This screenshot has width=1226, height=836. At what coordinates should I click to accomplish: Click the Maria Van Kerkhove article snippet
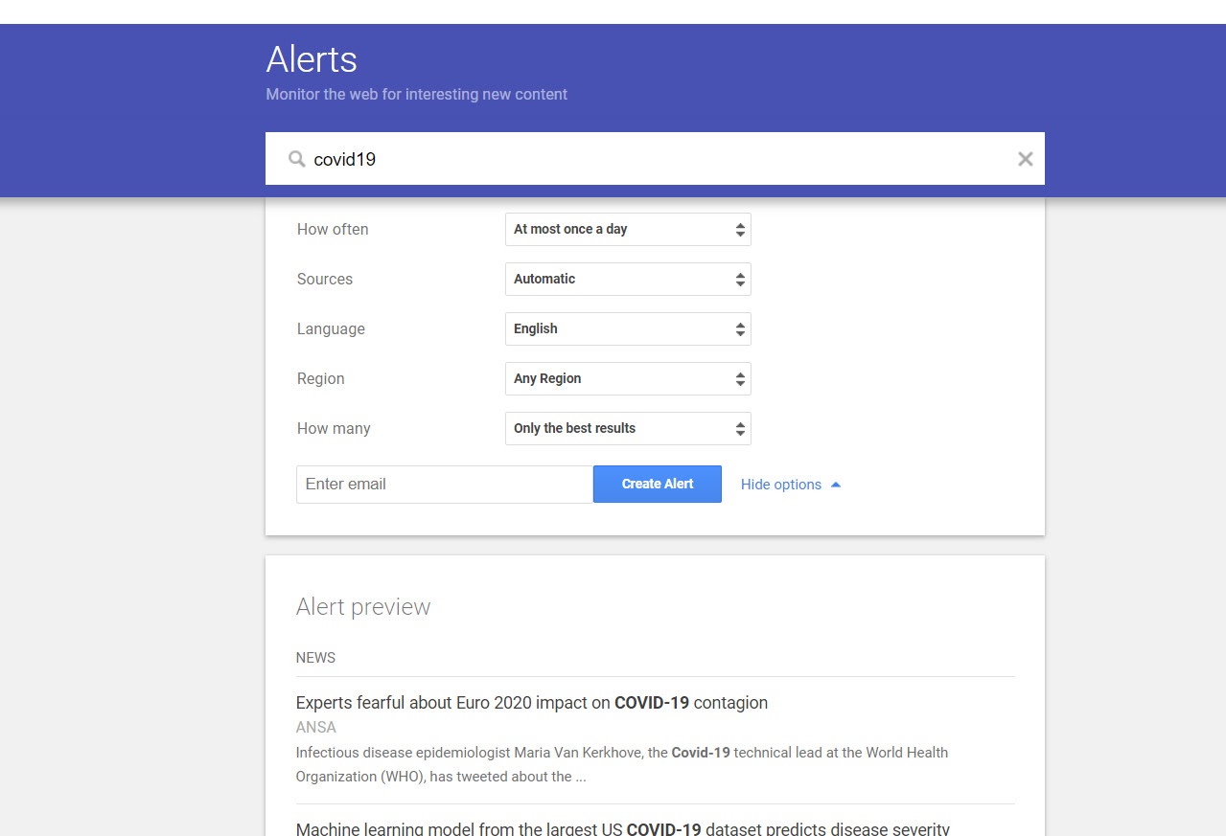(x=621, y=764)
